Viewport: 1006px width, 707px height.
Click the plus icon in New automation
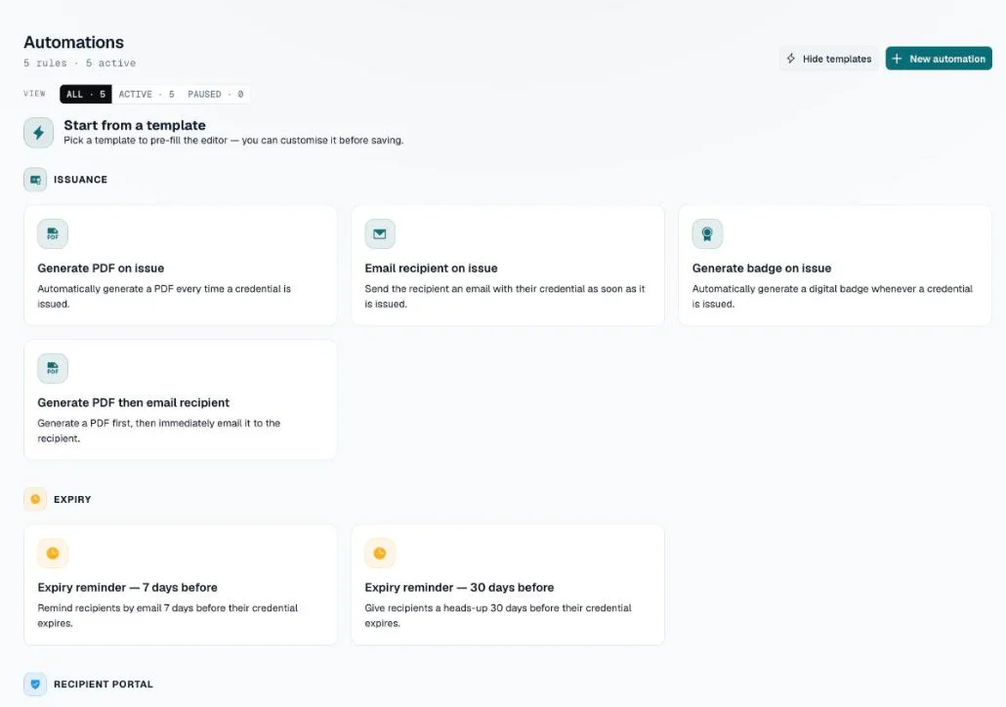click(x=897, y=59)
